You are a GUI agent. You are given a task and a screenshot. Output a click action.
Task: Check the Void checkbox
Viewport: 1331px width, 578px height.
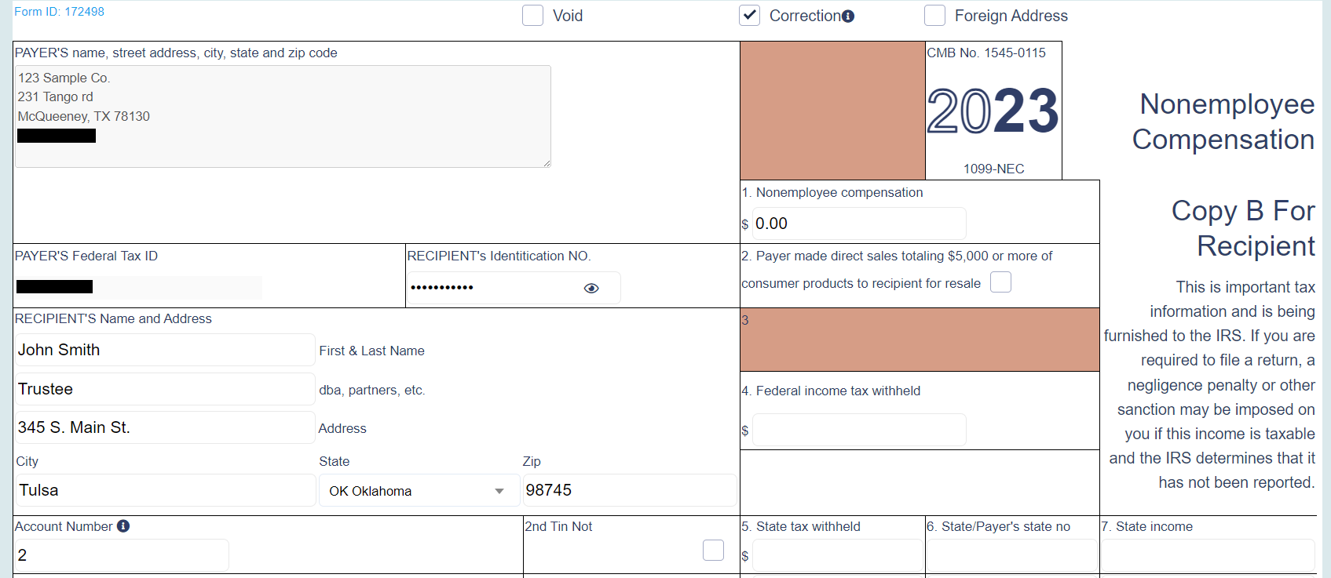click(x=532, y=16)
